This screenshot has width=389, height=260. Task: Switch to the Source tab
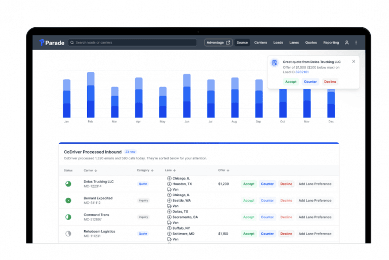(x=242, y=42)
